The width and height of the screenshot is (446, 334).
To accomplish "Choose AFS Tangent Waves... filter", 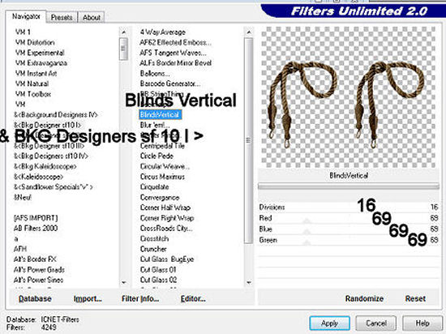I will point(174,53).
